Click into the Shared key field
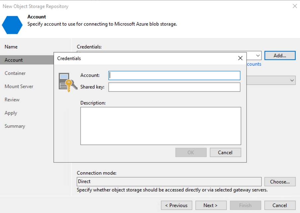 click(174, 87)
